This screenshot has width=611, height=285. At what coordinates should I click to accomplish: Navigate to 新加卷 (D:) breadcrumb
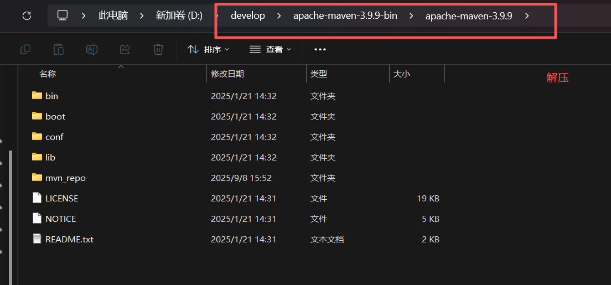tap(179, 15)
